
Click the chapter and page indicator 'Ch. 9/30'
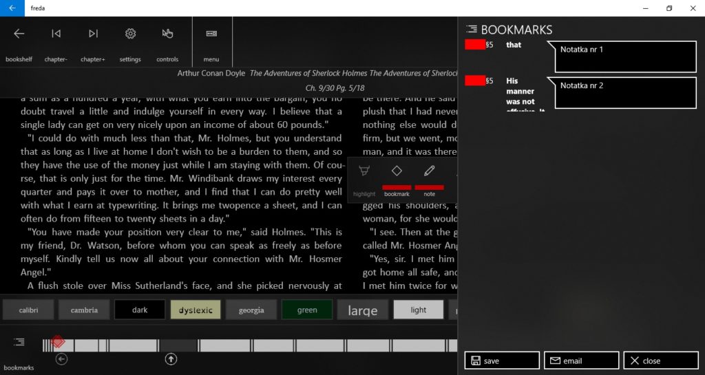335,88
